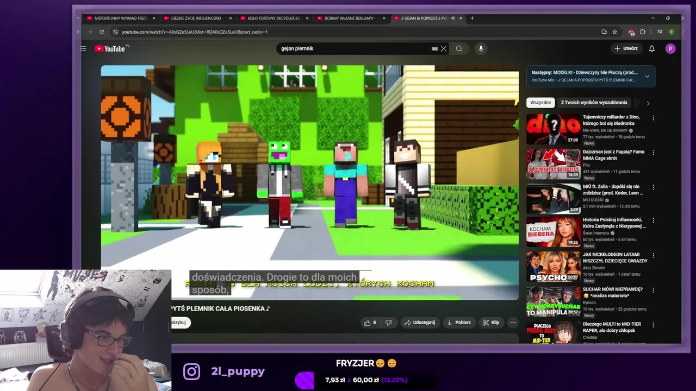Open the YouTube hamburger guide menu
The width and height of the screenshot is (696, 391).
pyautogui.click(x=83, y=48)
